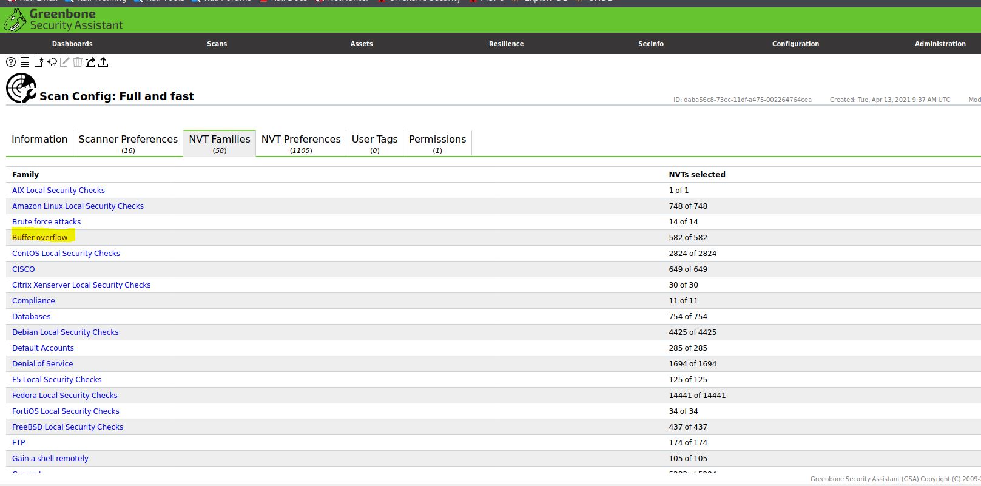Select the '582 of 582' count cell
Screen dimensions: 981x486
(x=688, y=238)
